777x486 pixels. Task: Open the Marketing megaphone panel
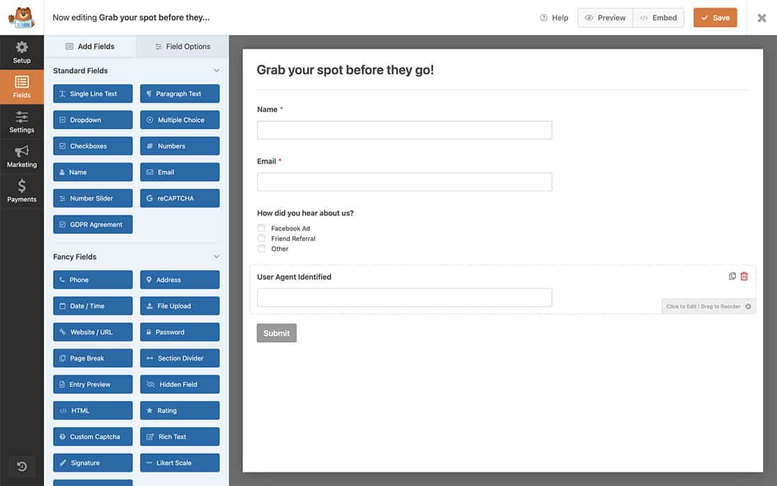tap(22, 157)
